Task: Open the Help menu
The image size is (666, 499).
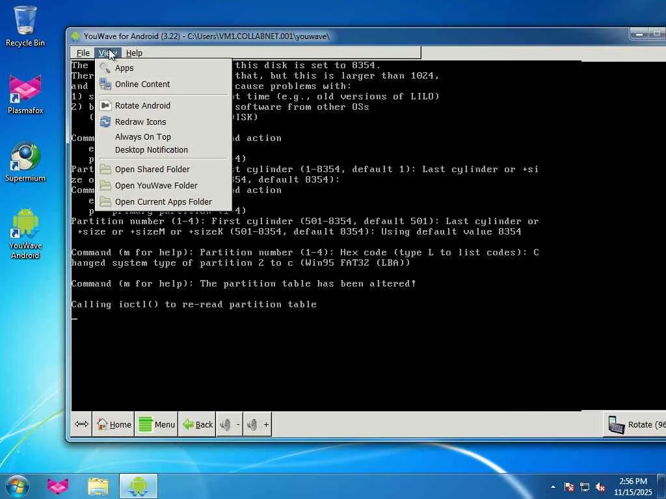Action: [134, 53]
